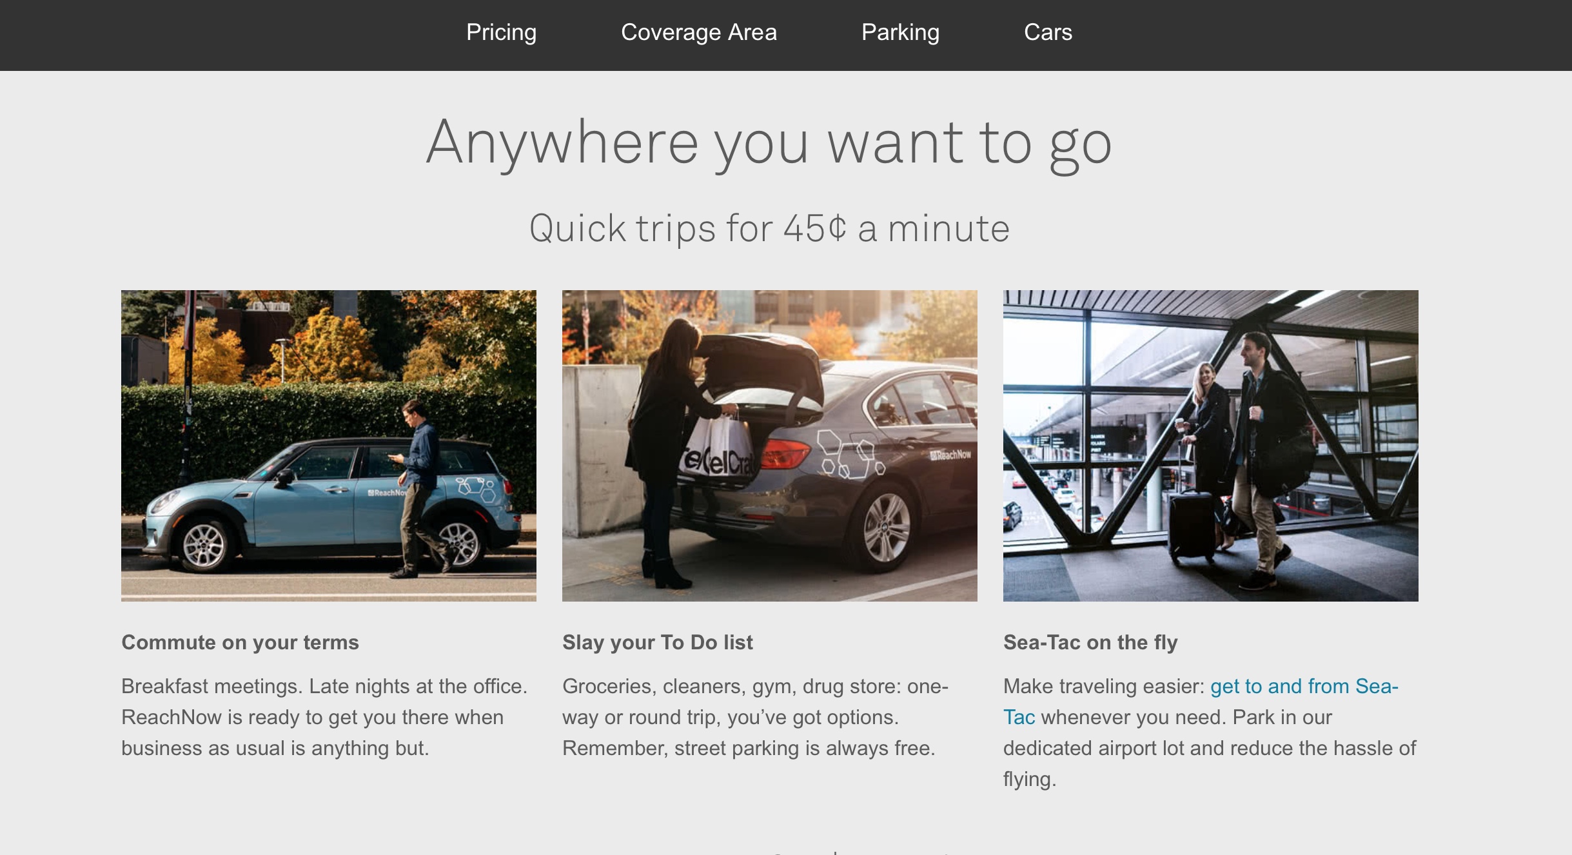Viewport: 1572px width, 855px height.
Task: Click the 'Sea-Tac on the fly' heading
Action: 1090,642
